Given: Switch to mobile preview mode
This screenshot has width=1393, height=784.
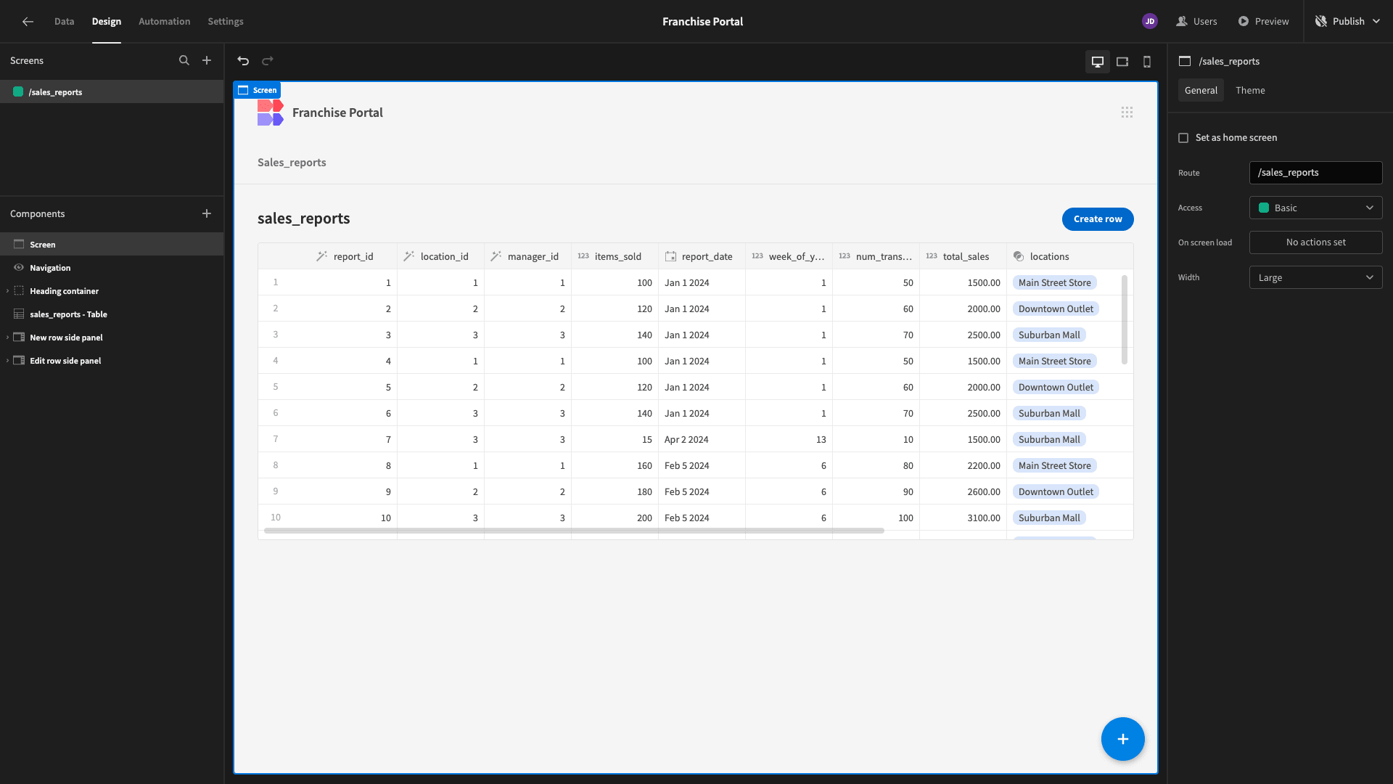Looking at the screenshot, I should coord(1147,62).
